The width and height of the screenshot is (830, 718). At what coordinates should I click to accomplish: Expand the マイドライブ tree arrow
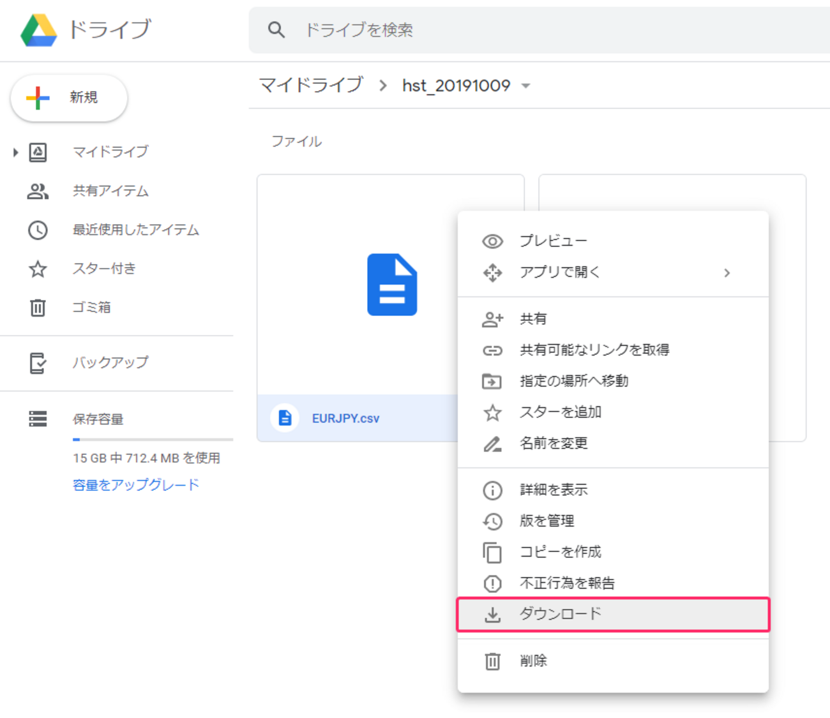click(x=15, y=152)
